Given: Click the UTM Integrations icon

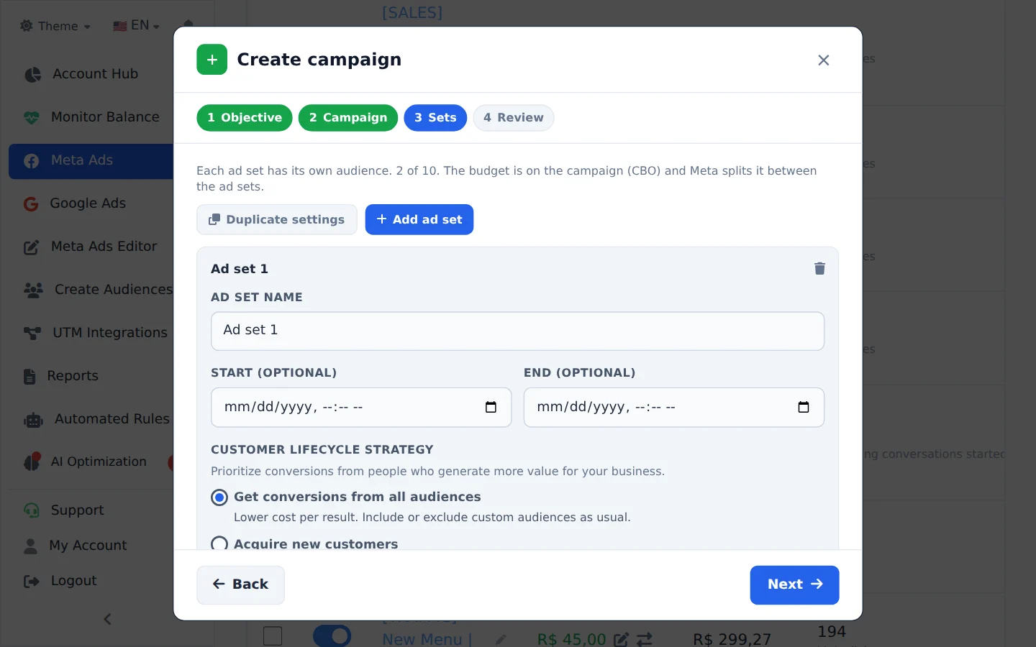Looking at the screenshot, I should [x=32, y=333].
